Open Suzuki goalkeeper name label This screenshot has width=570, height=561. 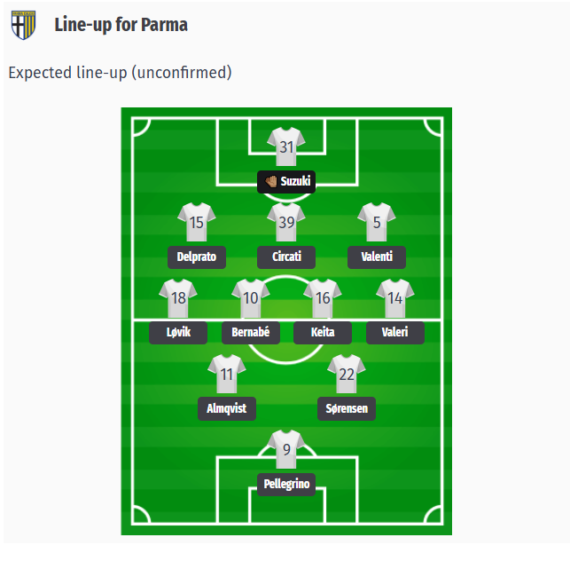[286, 181]
